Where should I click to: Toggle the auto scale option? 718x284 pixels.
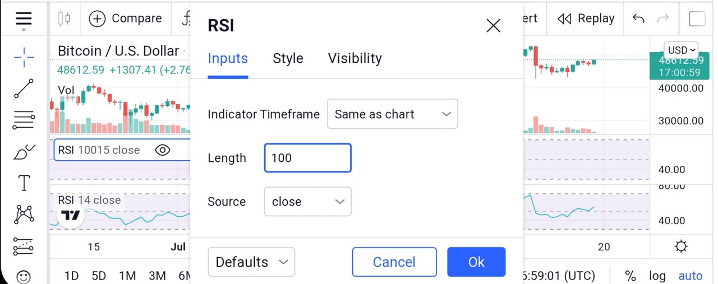click(x=691, y=276)
